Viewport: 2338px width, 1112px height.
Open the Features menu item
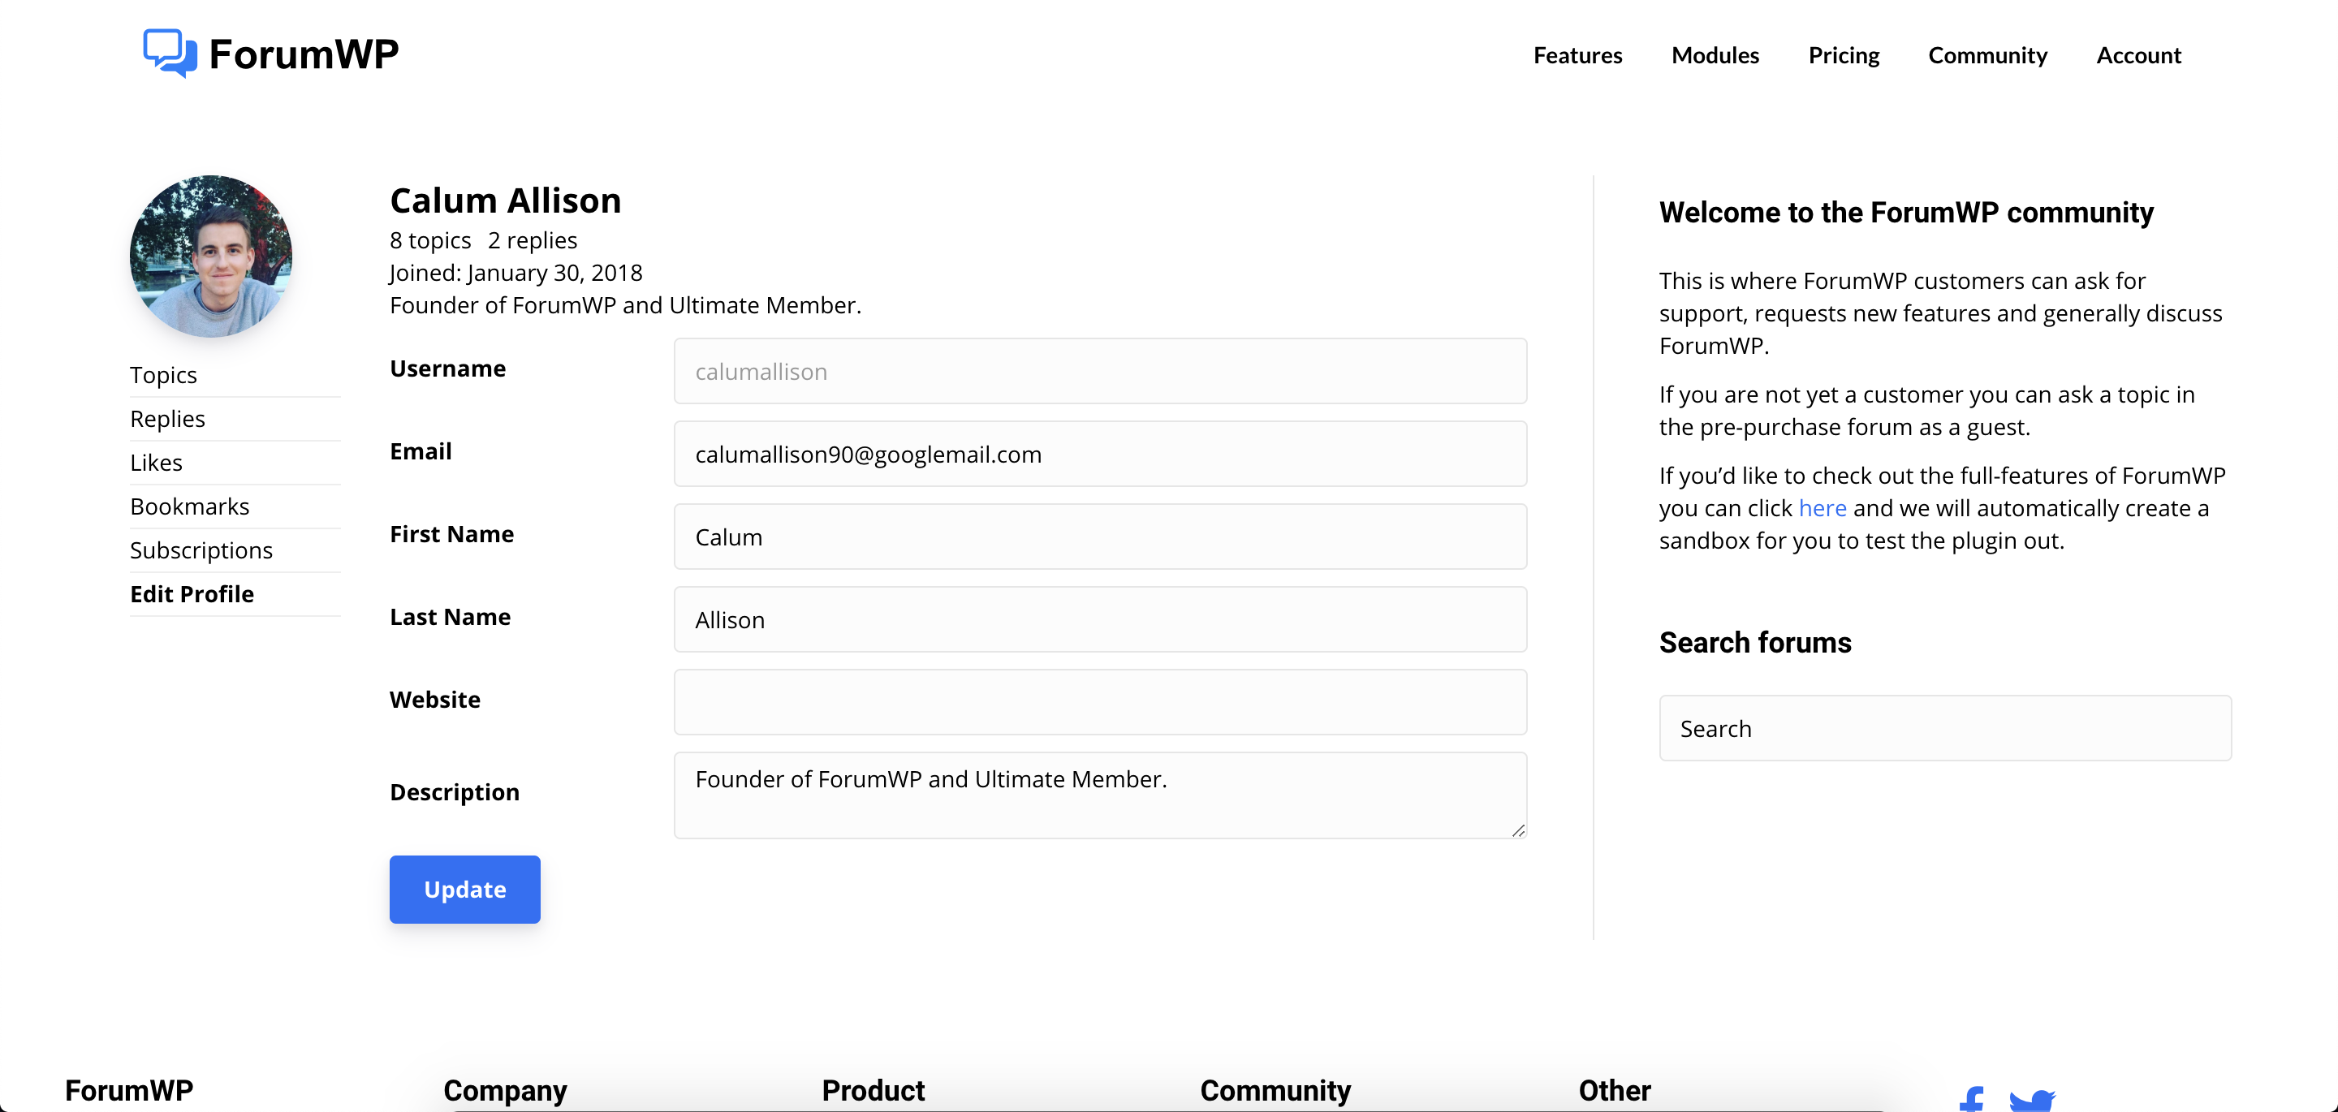pyautogui.click(x=1577, y=55)
